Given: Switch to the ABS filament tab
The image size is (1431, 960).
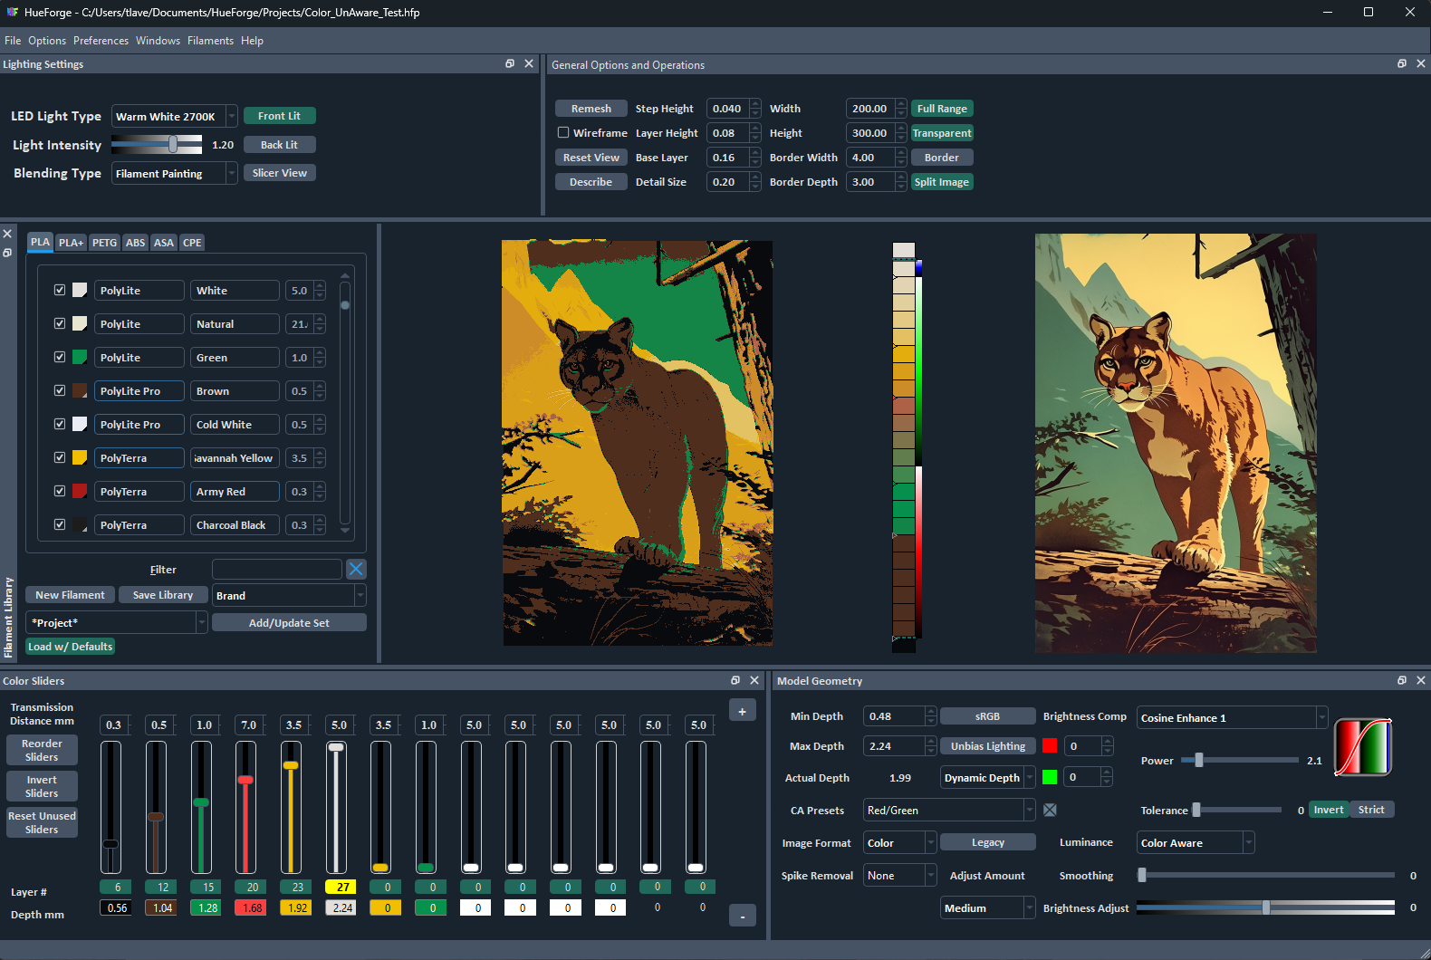Looking at the screenshot, I should pos(135,242).
